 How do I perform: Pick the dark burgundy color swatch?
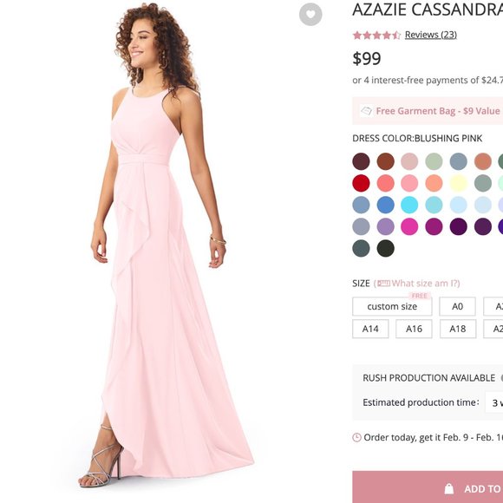361,161
